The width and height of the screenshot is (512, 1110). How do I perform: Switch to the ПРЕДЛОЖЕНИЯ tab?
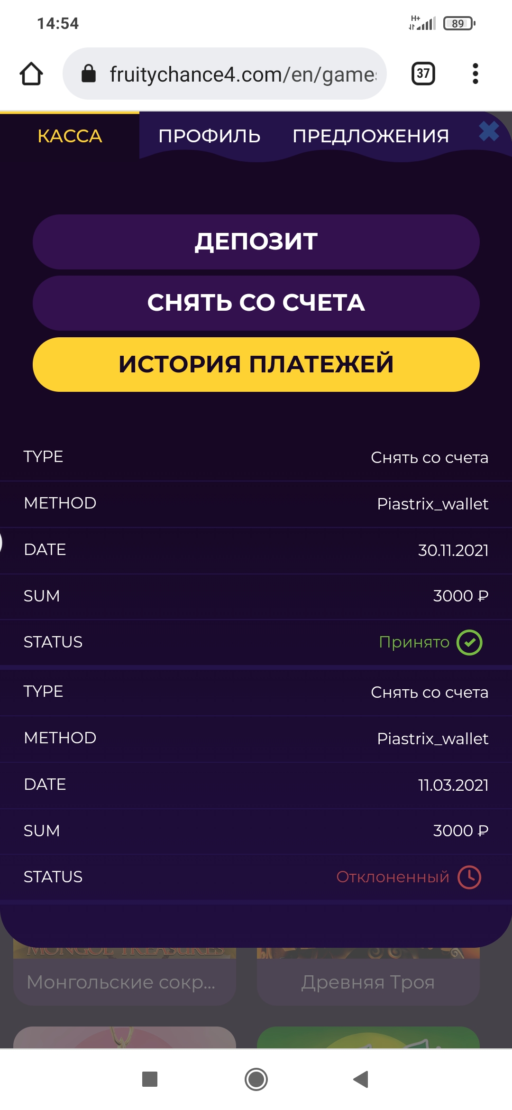coord(371,136)
